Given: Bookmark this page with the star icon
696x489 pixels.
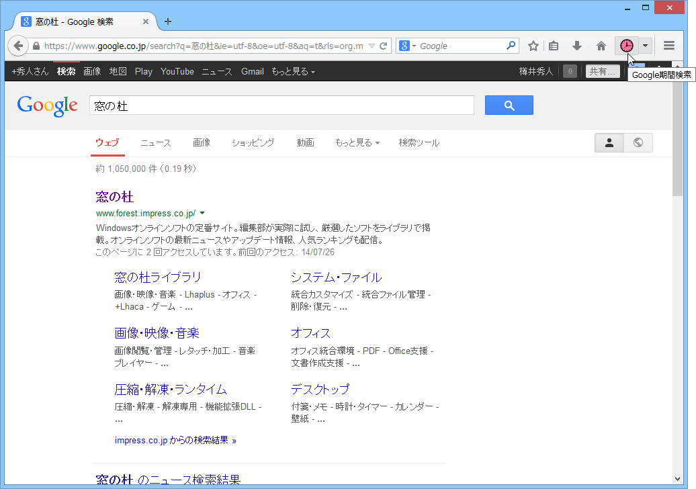Looking at the screenshot, I should point(533,46).
